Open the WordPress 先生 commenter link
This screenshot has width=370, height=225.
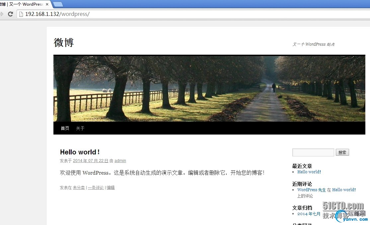tap(312, 190)
